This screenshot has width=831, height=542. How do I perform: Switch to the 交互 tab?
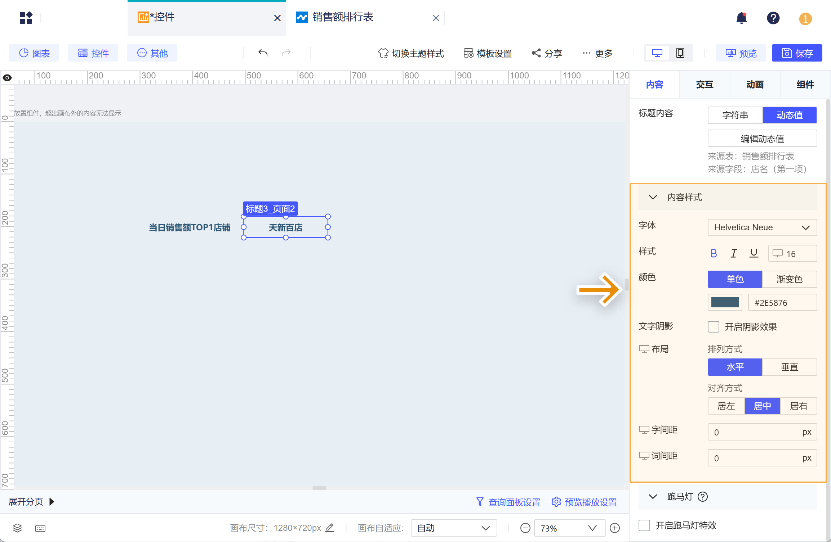pyautogui.click(x=705, y=85)
